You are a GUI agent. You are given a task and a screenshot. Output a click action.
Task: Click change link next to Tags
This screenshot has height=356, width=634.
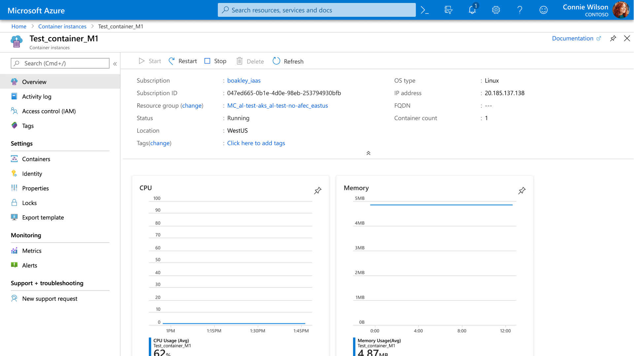(x=160, y=143)
